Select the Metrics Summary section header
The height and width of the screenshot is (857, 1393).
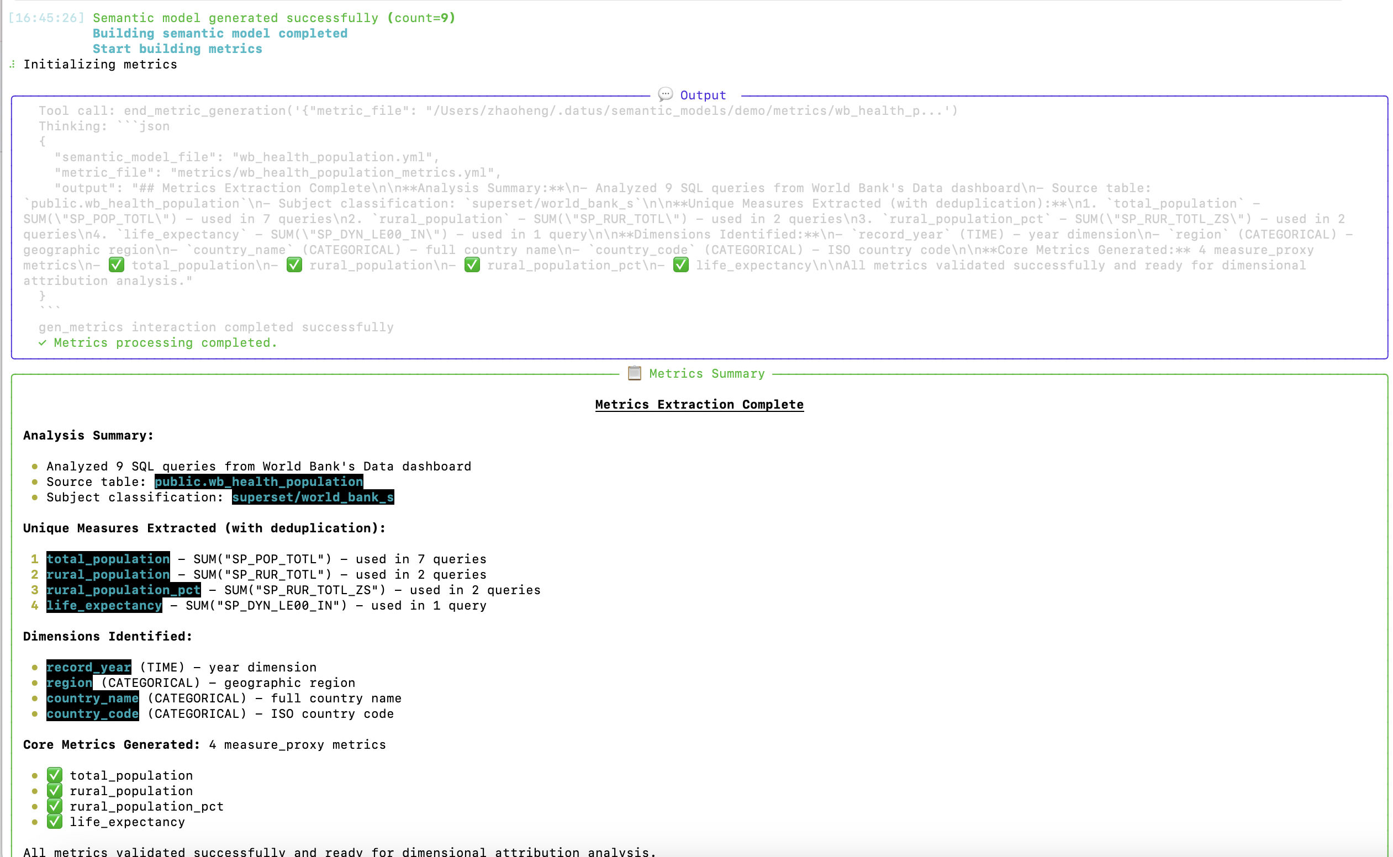coord(706,373)
